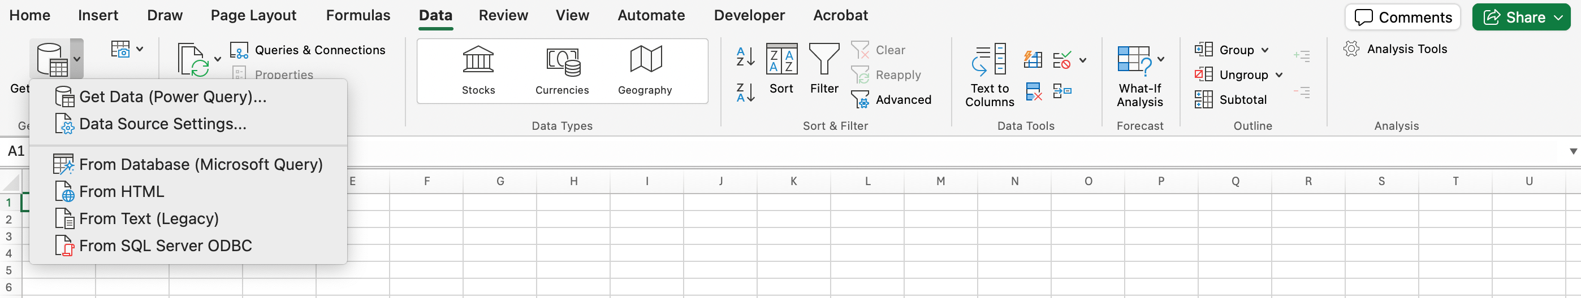This screenshot has width=1581, height=298.
Task: Select the Currencies data type icon
Action: (561, 62)
